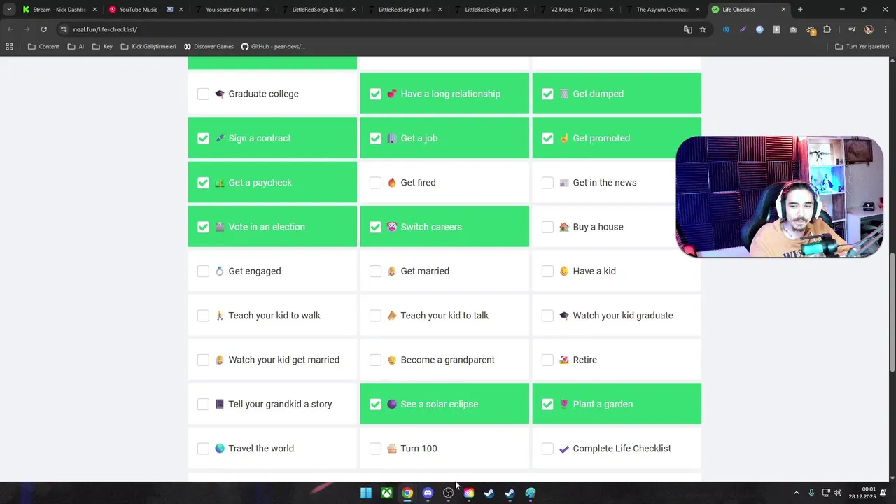Image resolution: width=896 pixels, height=504 pixels.
Task: Open the Content bookmarks folder
Action: tap(43, 47)
